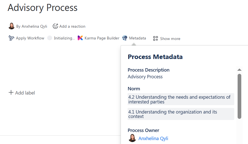Open the Process Owner Anxhelina Qyli link
This screenshot has width=248, height=144.
[x=153, y=138]
